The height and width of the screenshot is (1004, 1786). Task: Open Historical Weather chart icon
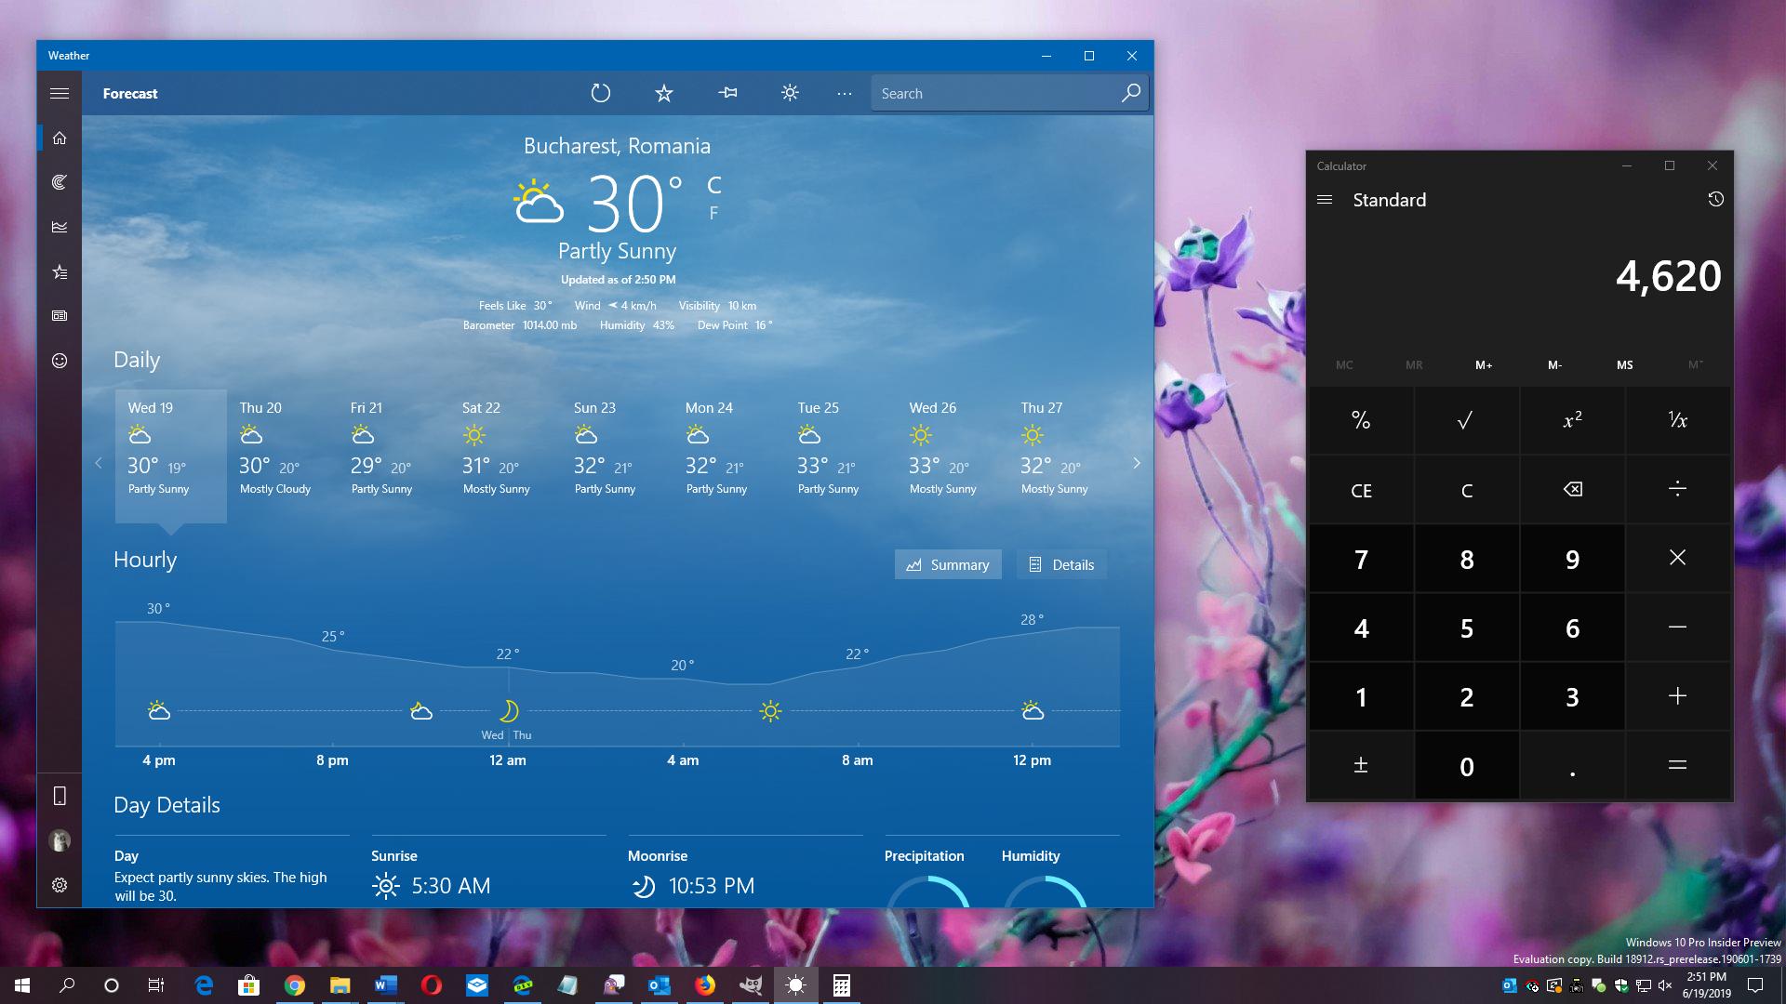(60, 227)
